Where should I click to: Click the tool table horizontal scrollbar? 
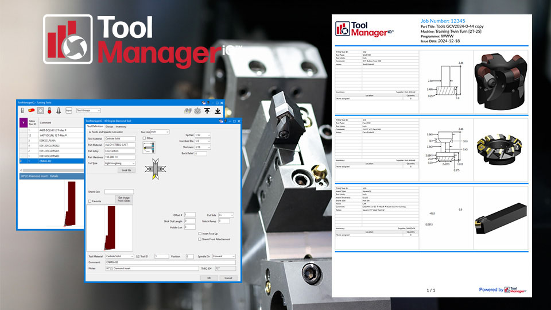pos(52,170)
